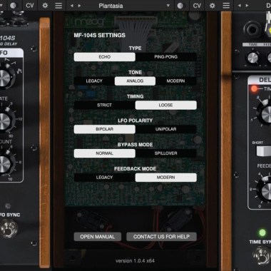Image resolution: width=271 pixels, height=271 pixels.
Task: Open the Plantasia preset name list
Action: click(111, 6)
